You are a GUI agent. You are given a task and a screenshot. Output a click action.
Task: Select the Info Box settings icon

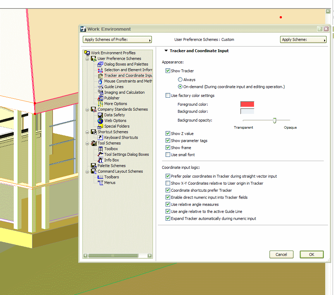coord(100,160)
